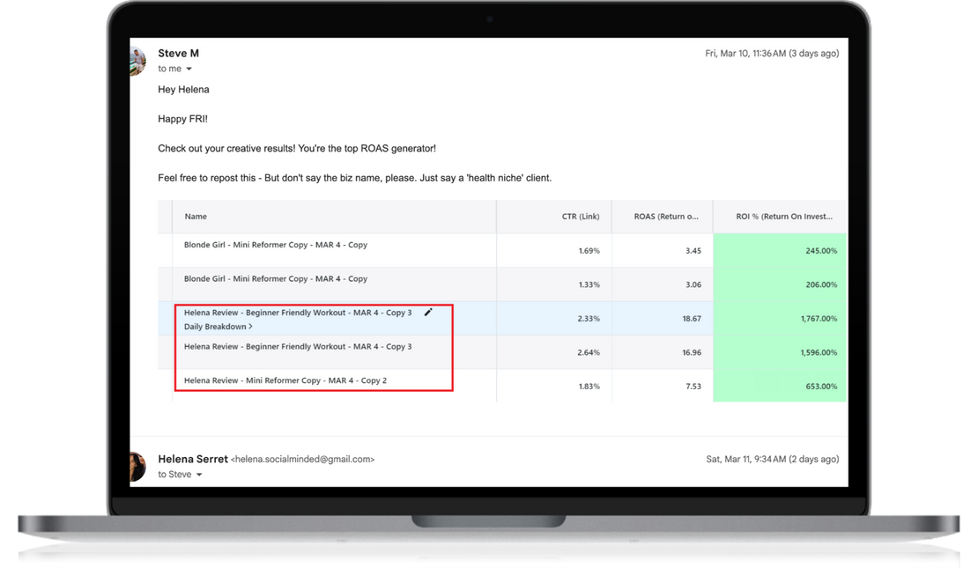
Task: Expand the "to me" recipient details arrow
Action: tap(189, 69)
